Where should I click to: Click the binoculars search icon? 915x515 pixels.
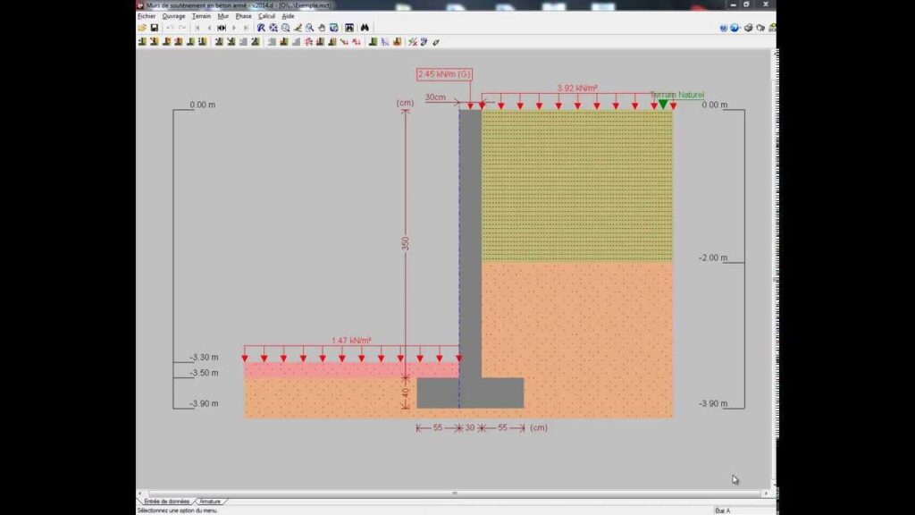(365, 28)
